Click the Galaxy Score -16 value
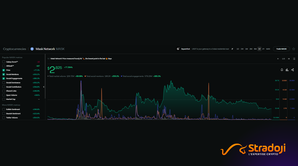The width and height of the screenshot is (298, 166). click(38, 62)
